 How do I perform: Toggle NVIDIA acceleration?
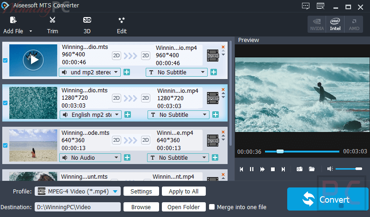(x=317, y=24)
